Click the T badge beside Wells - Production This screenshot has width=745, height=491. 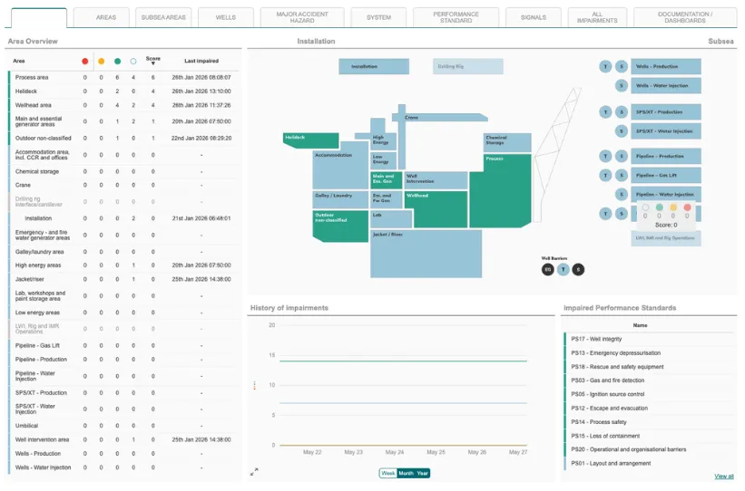tap(605, 66)
